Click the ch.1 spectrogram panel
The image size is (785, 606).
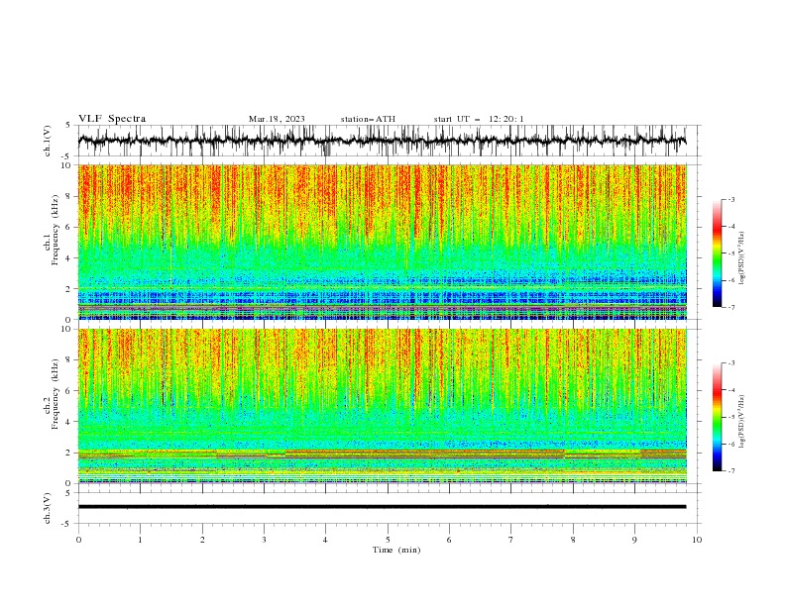coord(383,242)
